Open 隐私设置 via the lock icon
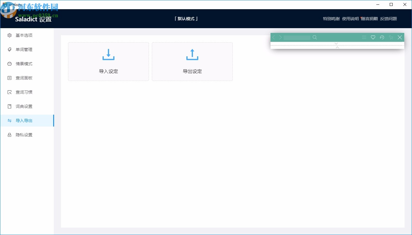The height and width of the screenshot is (235, 412). 9,135
